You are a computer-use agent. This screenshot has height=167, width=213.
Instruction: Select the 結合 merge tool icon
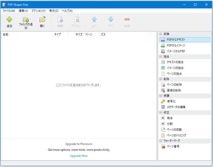click(x=163, y=118)
